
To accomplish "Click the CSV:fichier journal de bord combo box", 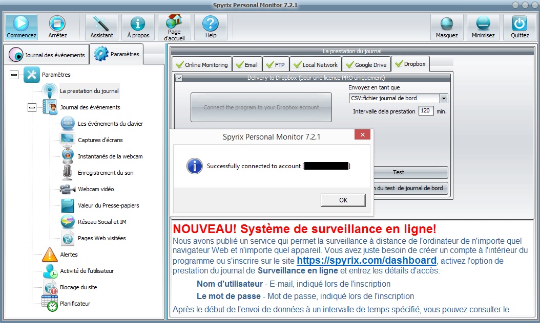I will [x=398, y=98].
